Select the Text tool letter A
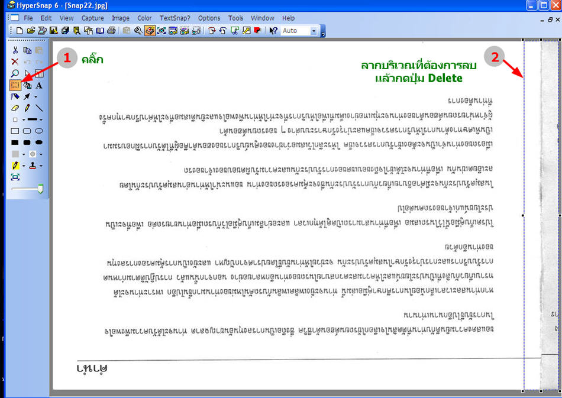 point(38,85)
